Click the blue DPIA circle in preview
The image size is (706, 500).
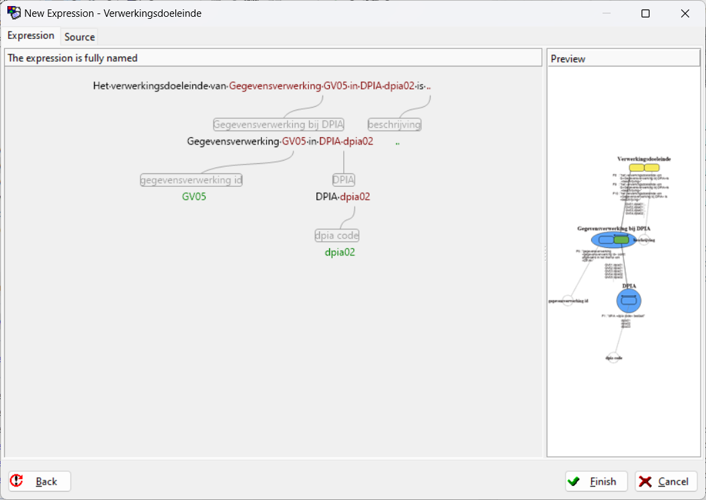(629, 300)
